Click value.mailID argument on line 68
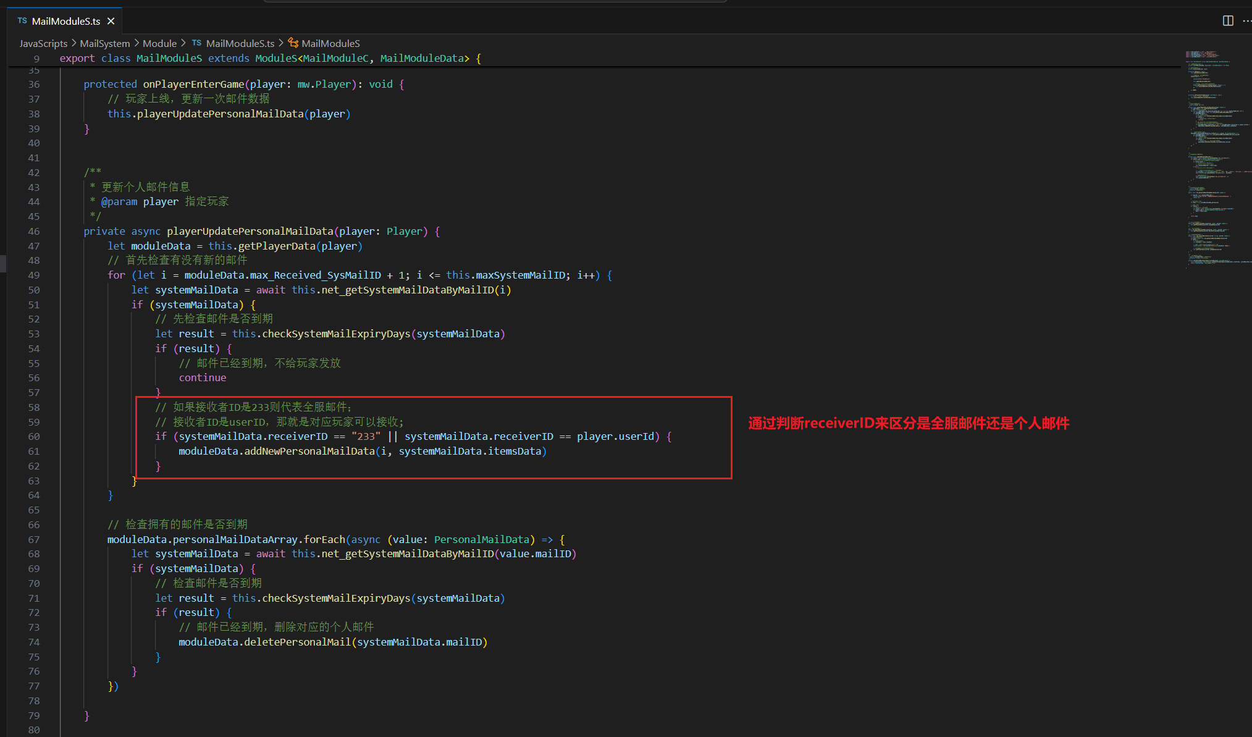The image size is (1252, 737). coord(536,554)
